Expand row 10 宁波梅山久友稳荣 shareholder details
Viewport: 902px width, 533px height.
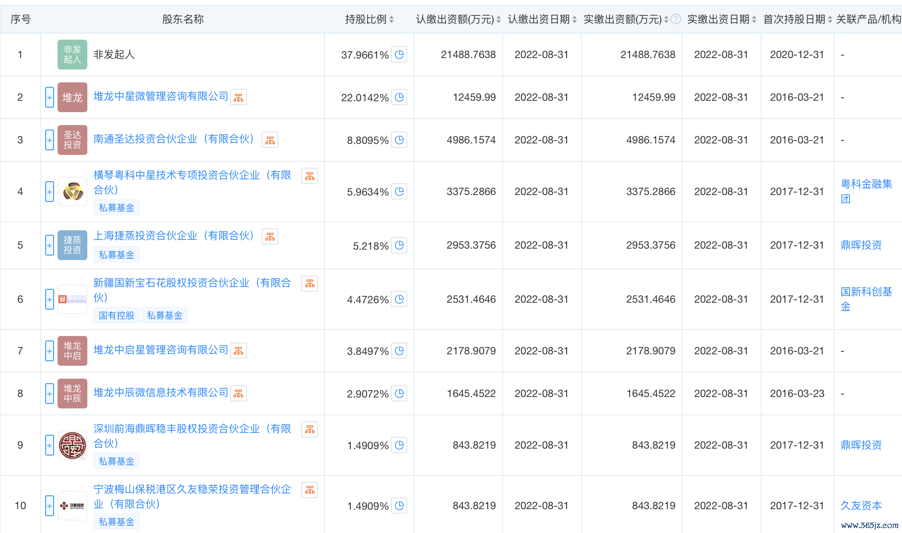50,506
